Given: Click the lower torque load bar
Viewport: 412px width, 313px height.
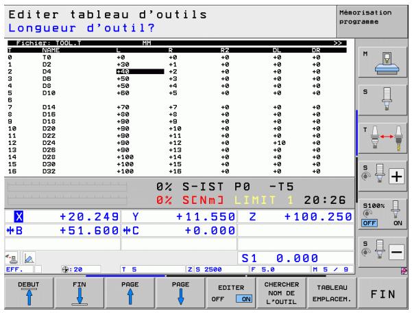Looking at the screenshot, I should (x=67, y=200).
